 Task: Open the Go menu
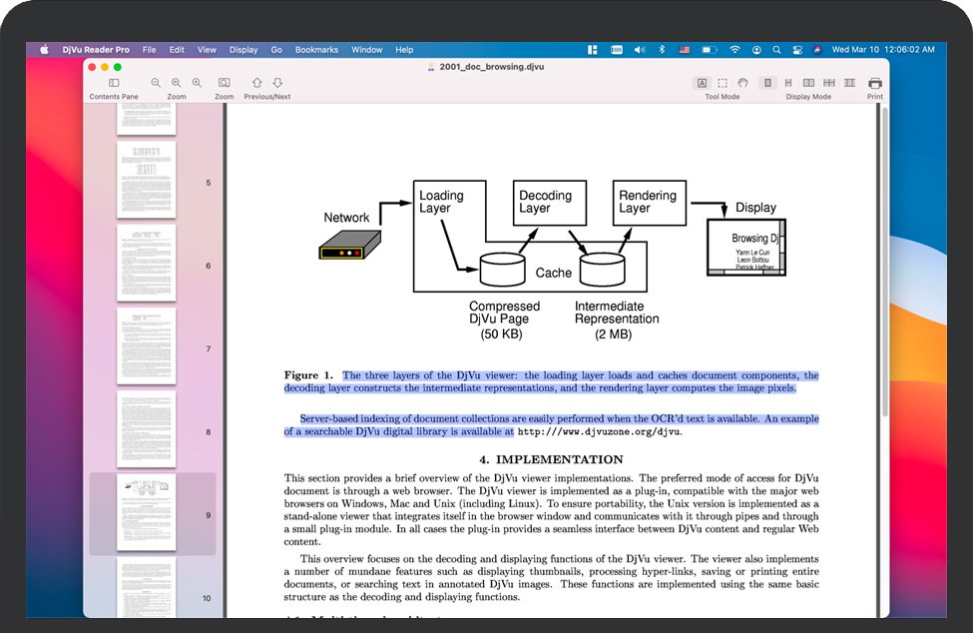276,49
